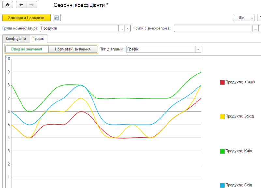Click the red Продукти; <Інші> legend swatch
This screenshot has height=188, width=261.
tap(222, 82)
